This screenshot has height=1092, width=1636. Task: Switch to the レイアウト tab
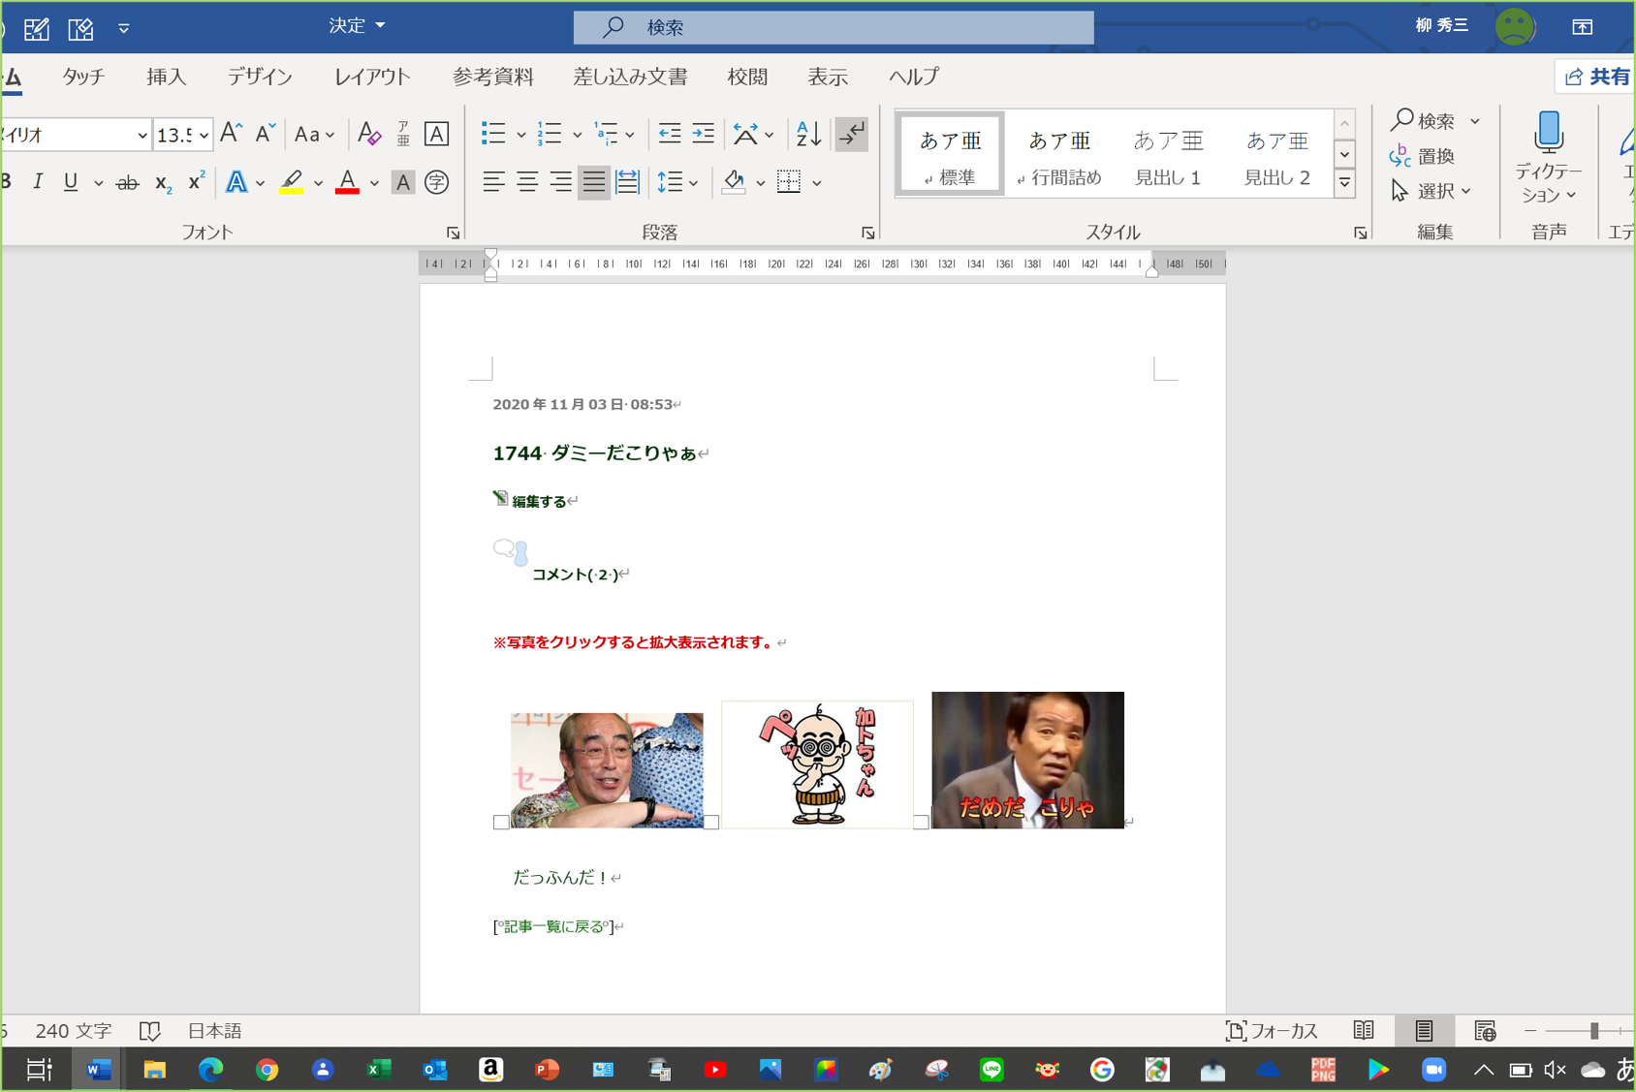pos(372,77)
